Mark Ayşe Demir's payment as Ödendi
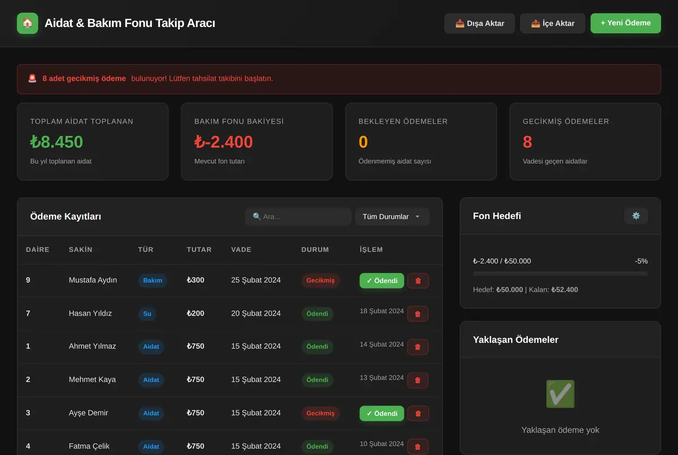 coord(382,413)
